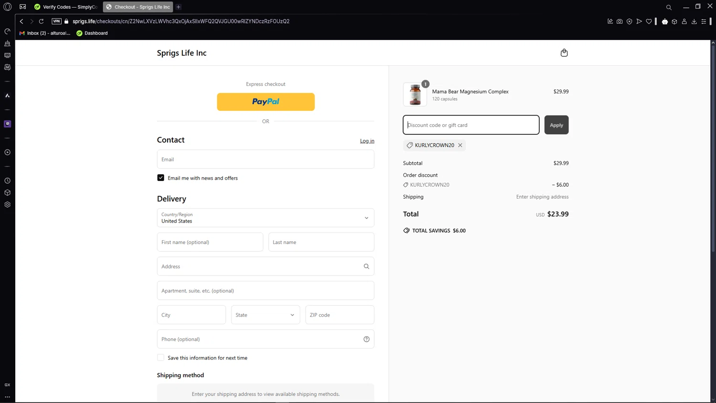The height and width of the screenshot is (403, 716).
Task: Open Inbox (2) Gmail bookmark
Action: coord(44,33)
